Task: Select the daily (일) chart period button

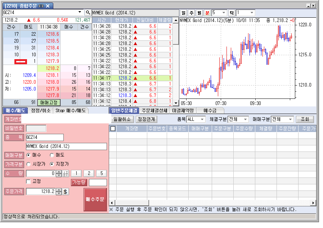Action: pos(184,13)
